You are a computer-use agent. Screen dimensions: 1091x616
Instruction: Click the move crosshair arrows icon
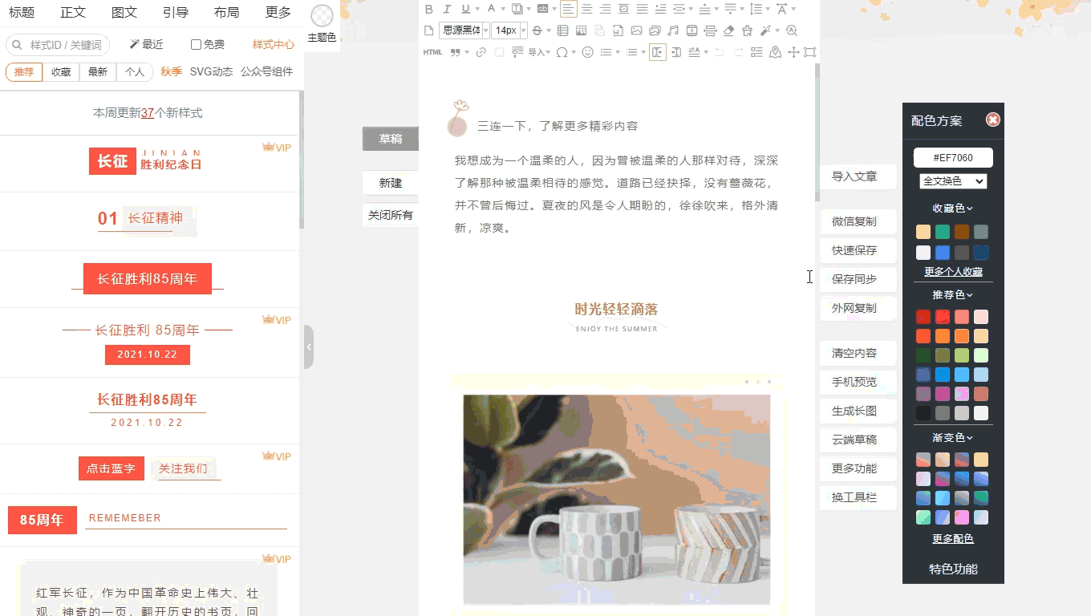(793, 52)
